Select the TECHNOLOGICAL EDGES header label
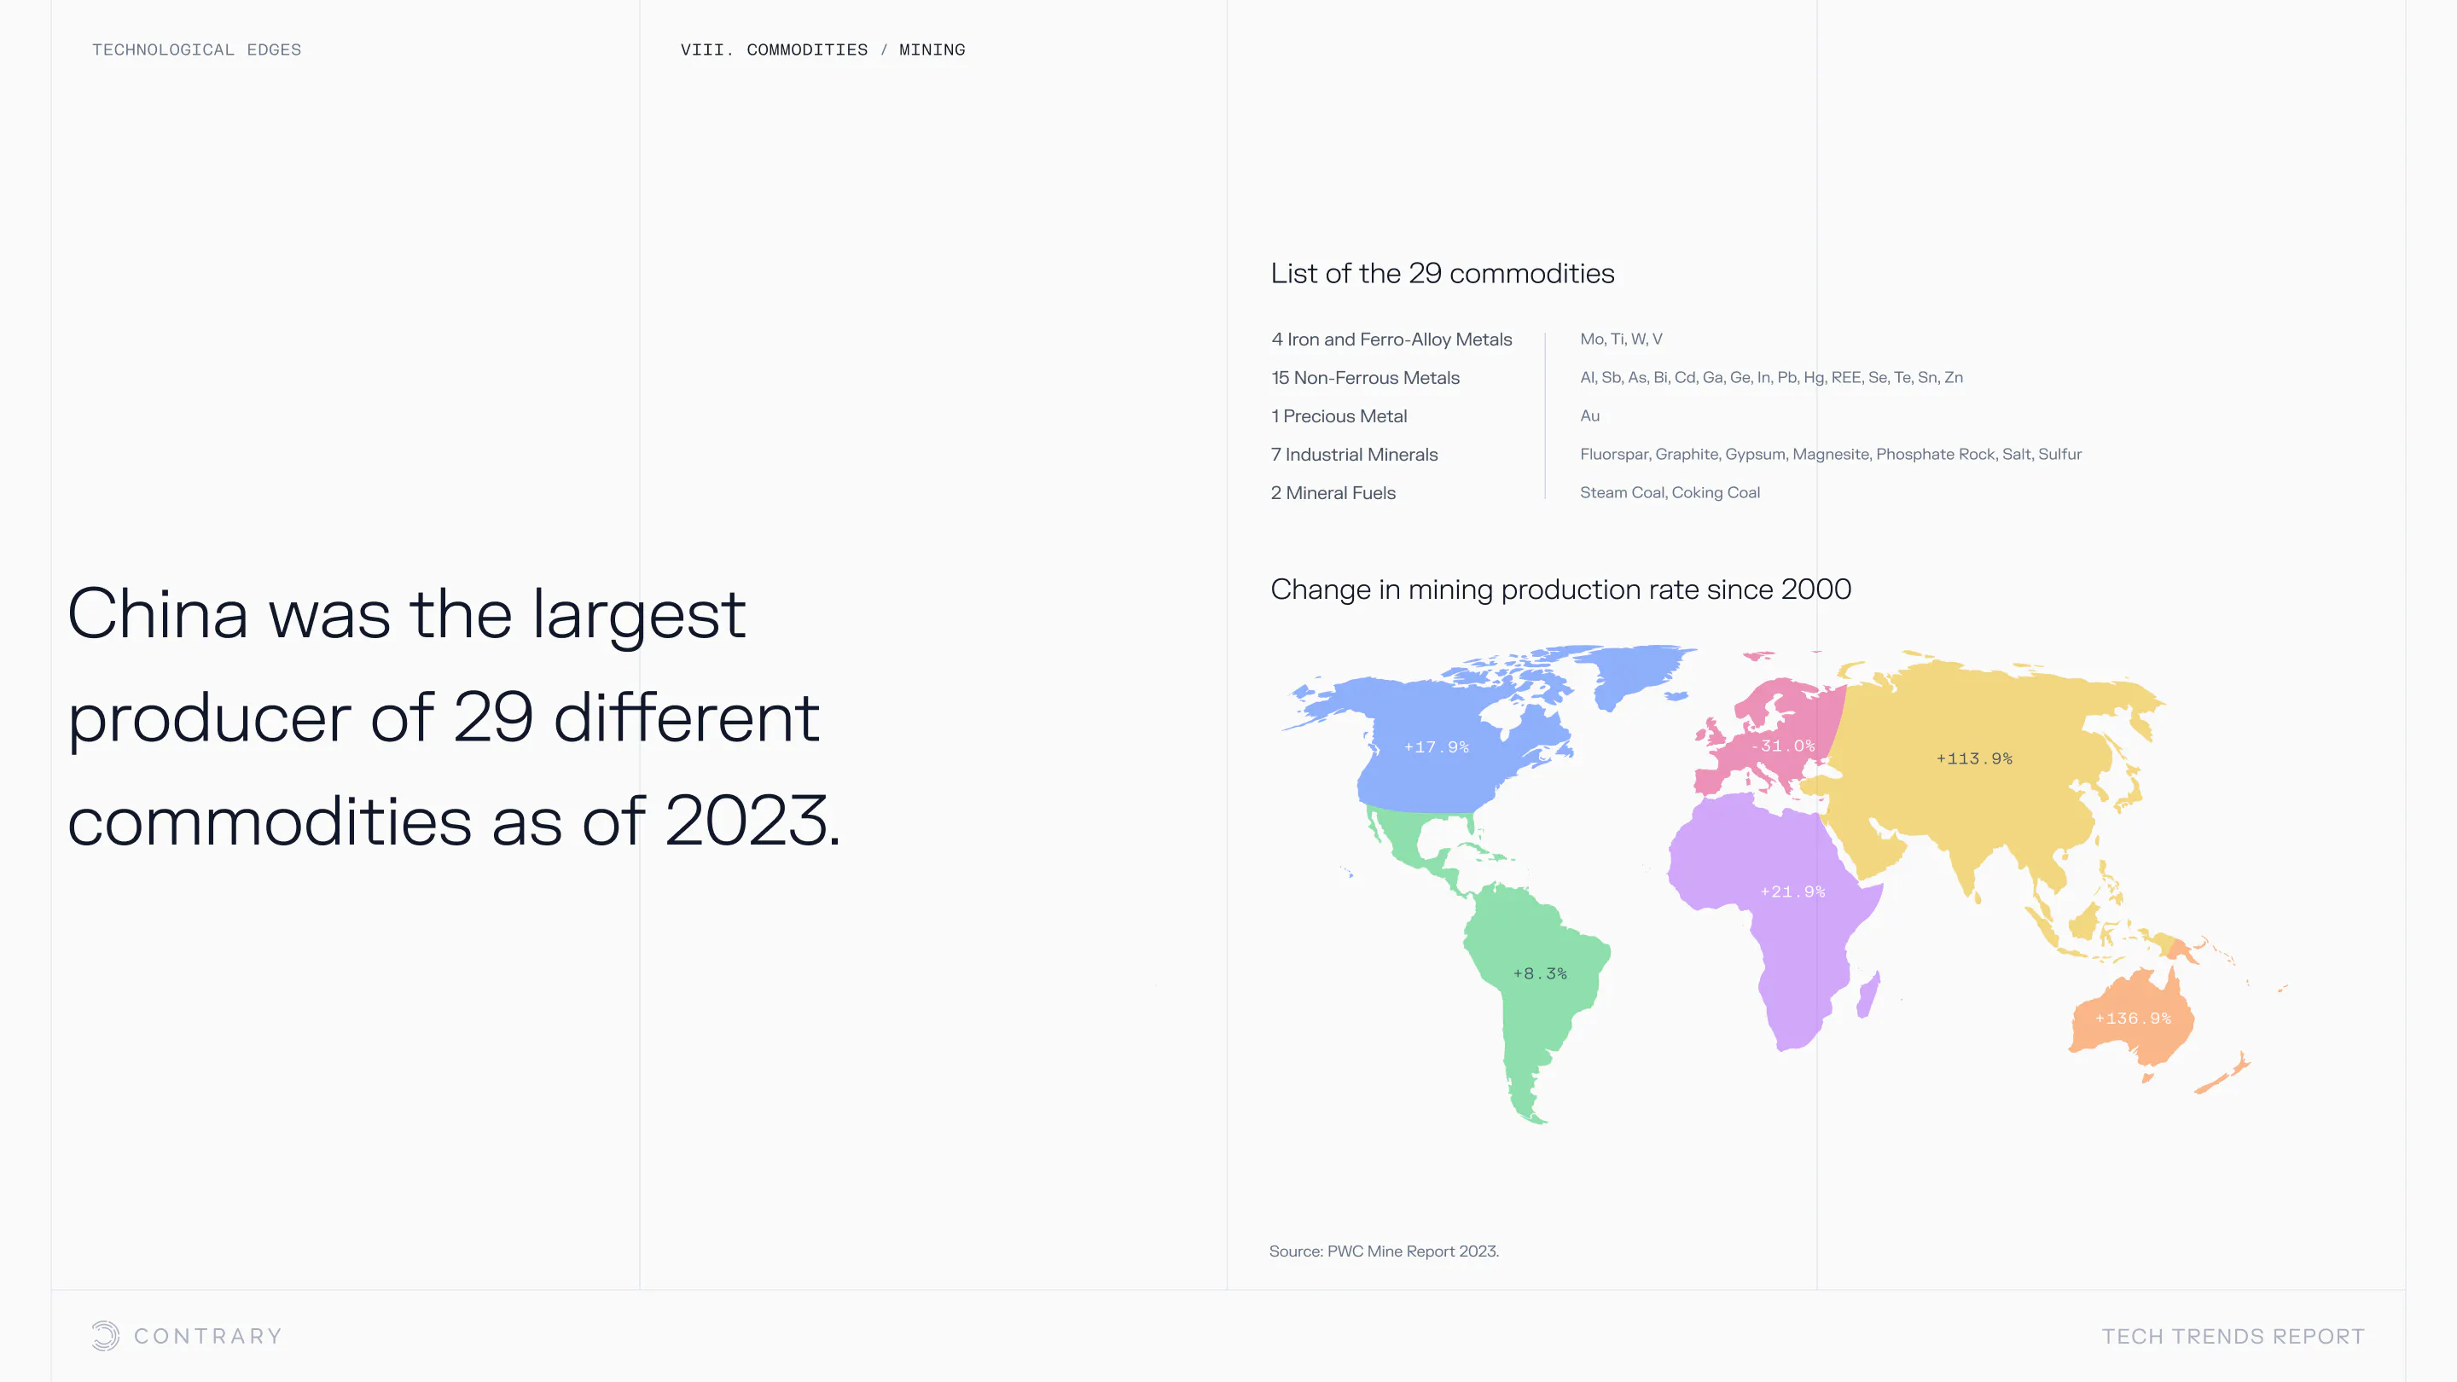Screen dimensions: 2457x1382 (196, 49)
